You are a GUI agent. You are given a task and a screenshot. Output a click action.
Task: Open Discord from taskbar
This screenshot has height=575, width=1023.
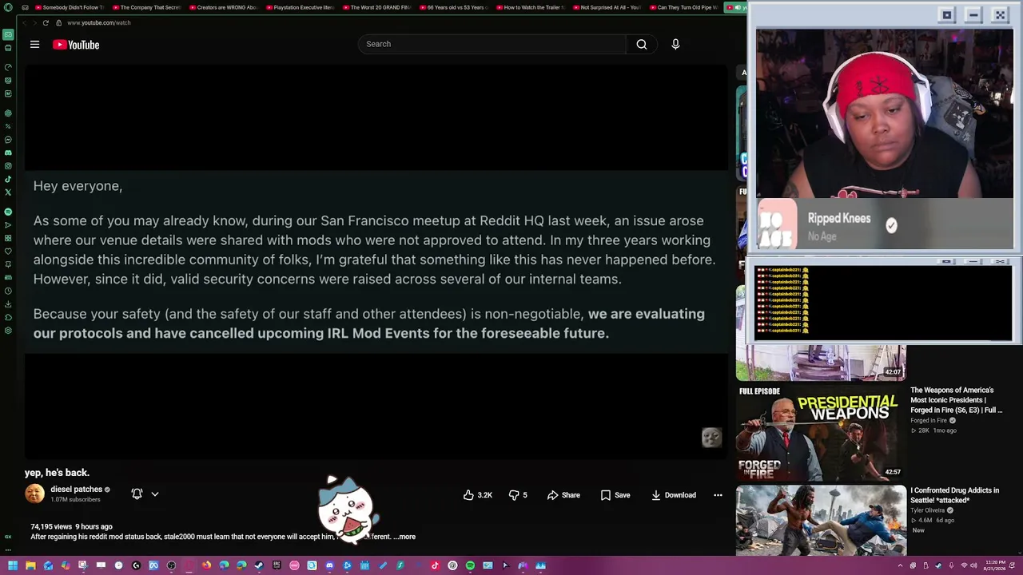click(329, 566)
